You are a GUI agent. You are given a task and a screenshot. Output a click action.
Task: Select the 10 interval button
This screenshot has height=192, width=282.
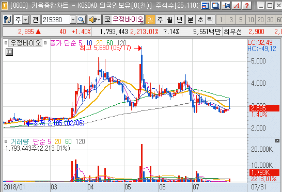(250, 20)
